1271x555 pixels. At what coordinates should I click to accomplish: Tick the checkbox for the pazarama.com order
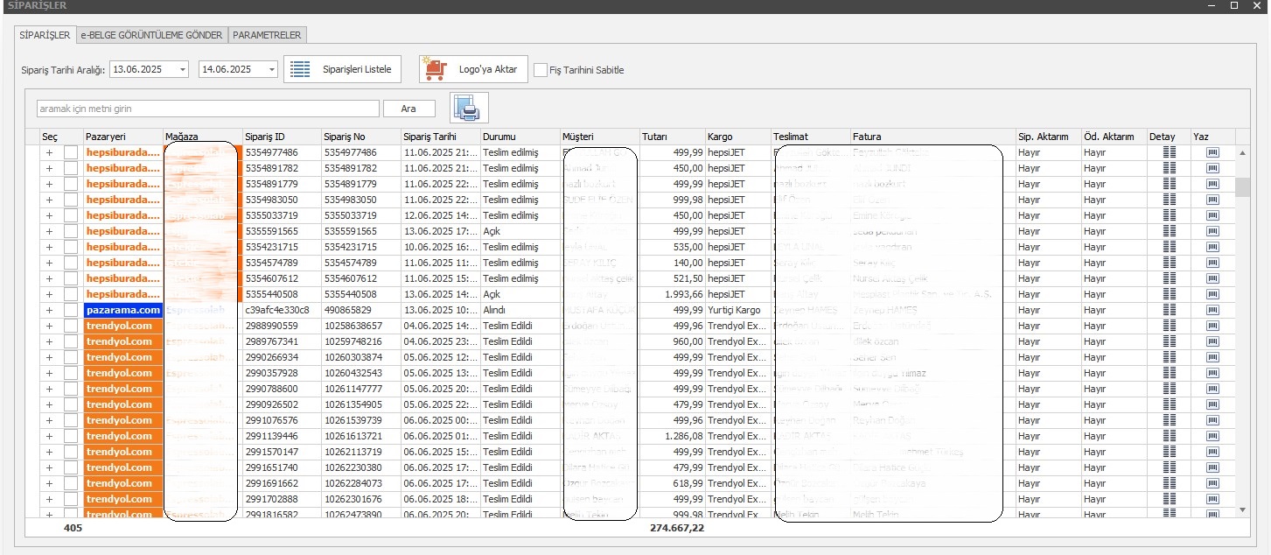71,310
